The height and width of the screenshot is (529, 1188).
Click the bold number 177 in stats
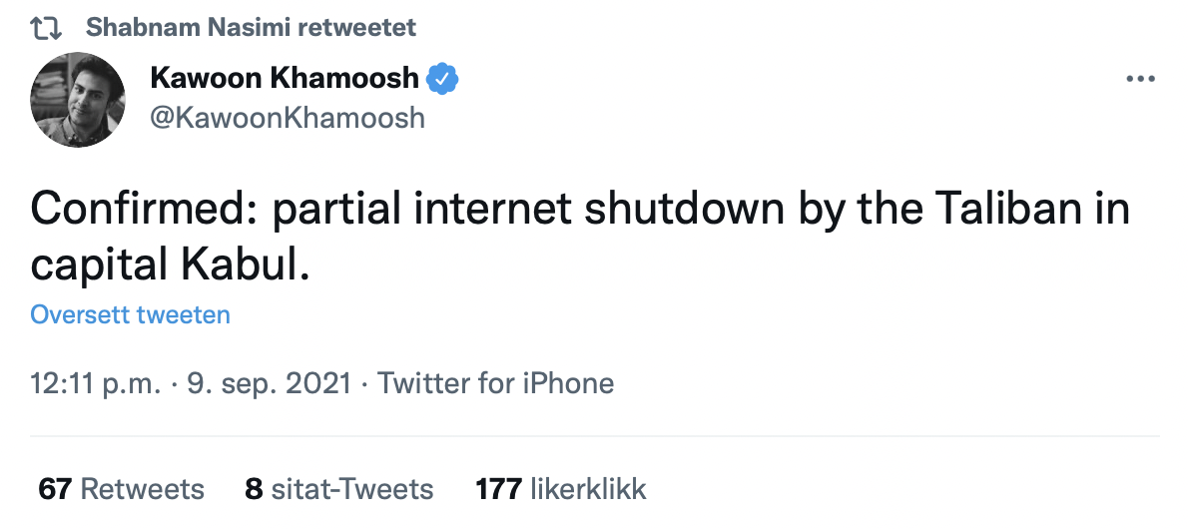tap(498, 489)
